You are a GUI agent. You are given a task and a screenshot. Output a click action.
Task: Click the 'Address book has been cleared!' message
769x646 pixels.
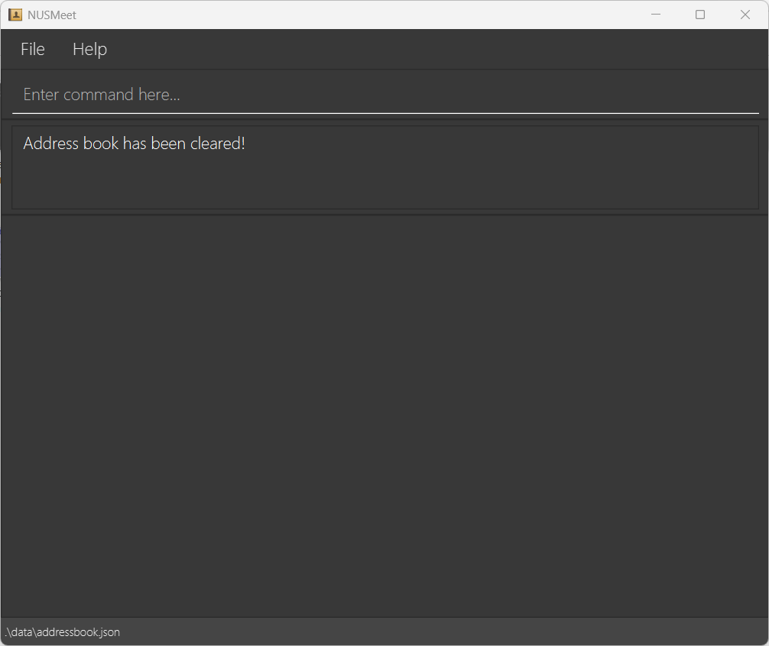point(134,144)
